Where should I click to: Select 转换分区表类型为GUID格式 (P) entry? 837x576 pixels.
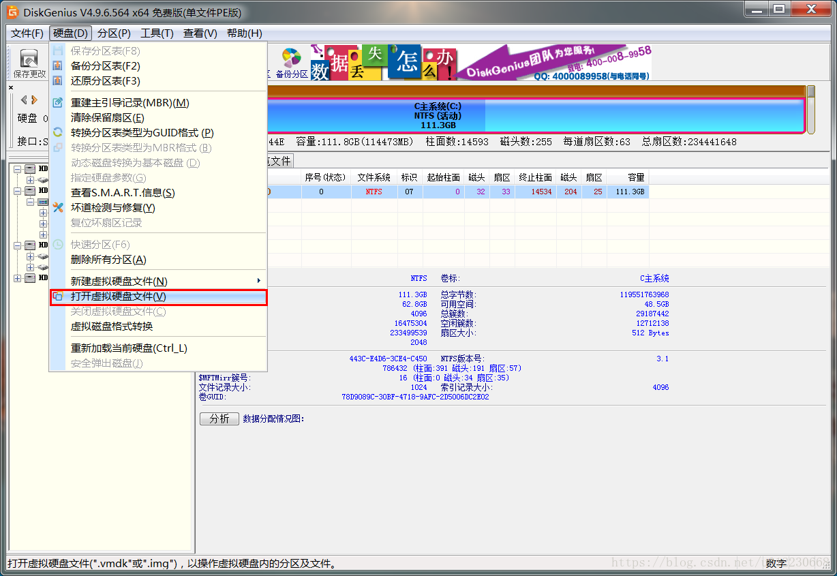click(158, 133)
